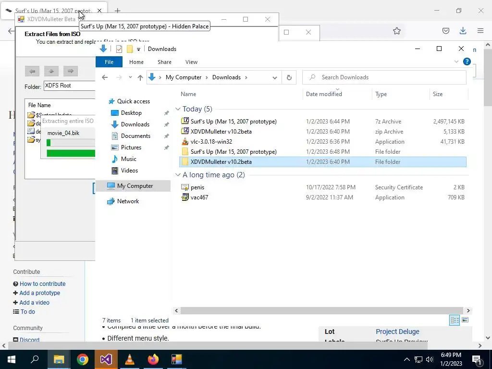
Task: Expand the Explorer ribbon chevron
Action: (456, 61)
